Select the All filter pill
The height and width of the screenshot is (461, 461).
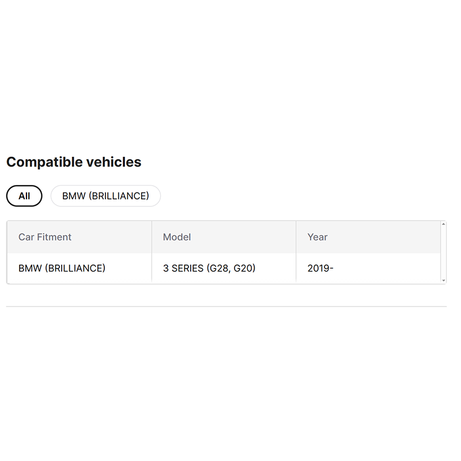(24, 196)
